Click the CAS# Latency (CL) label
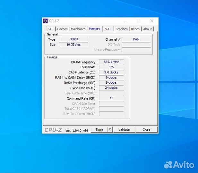This screenshot has height=173, width=198. point(82,72)
